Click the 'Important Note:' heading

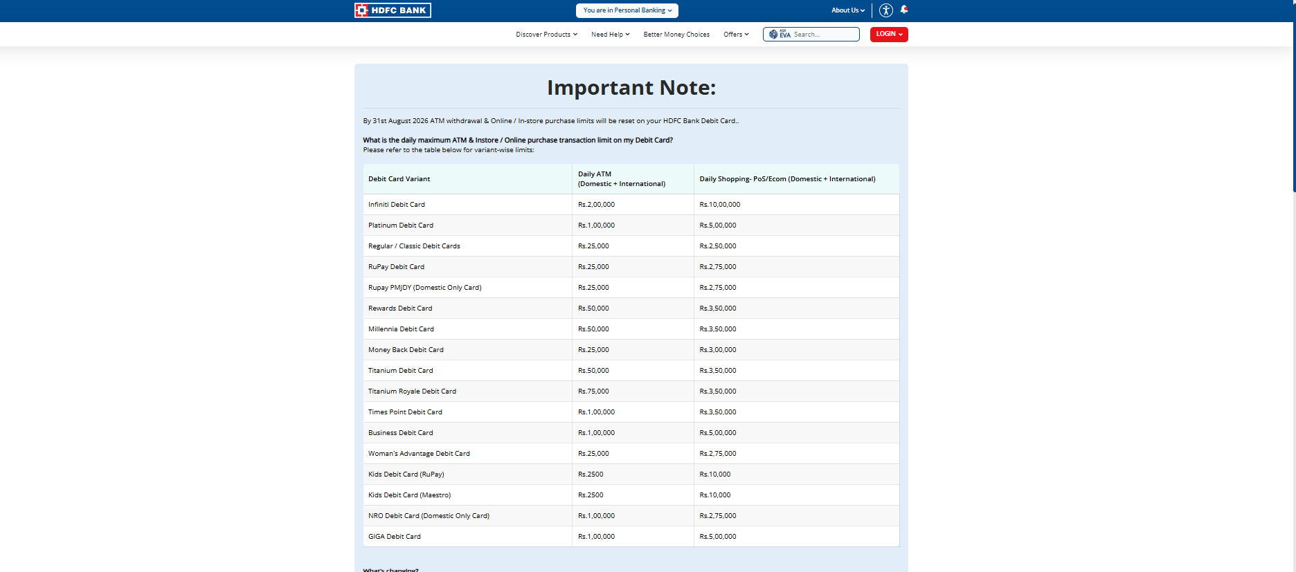[631, 88]
